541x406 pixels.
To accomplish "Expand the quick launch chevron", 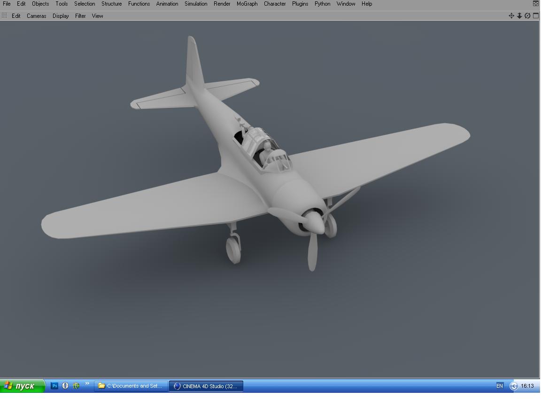I will tap(87, 383).
